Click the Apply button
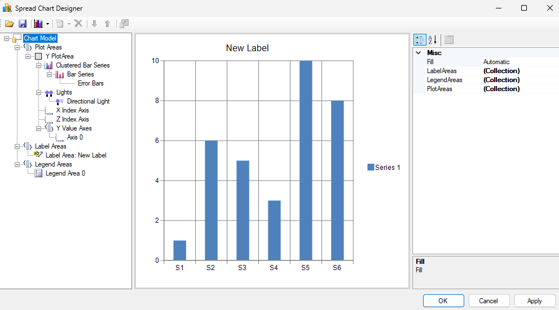Image resolution: width=559 pixels, height=310 pixels. (x=535, y=301)
